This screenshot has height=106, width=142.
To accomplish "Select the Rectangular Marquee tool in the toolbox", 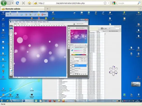I will click(x=11, y=32).
